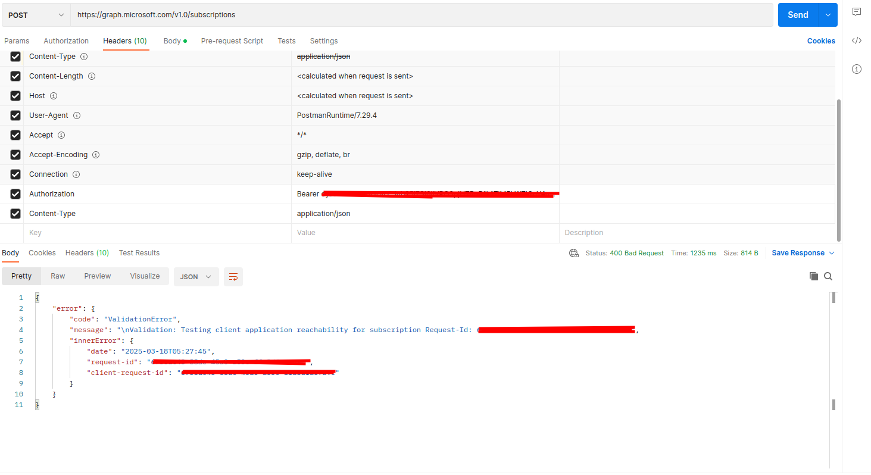871x475 pixels.
Task: Switch to the Pre-request Script tab
Action: coord(232,40)
